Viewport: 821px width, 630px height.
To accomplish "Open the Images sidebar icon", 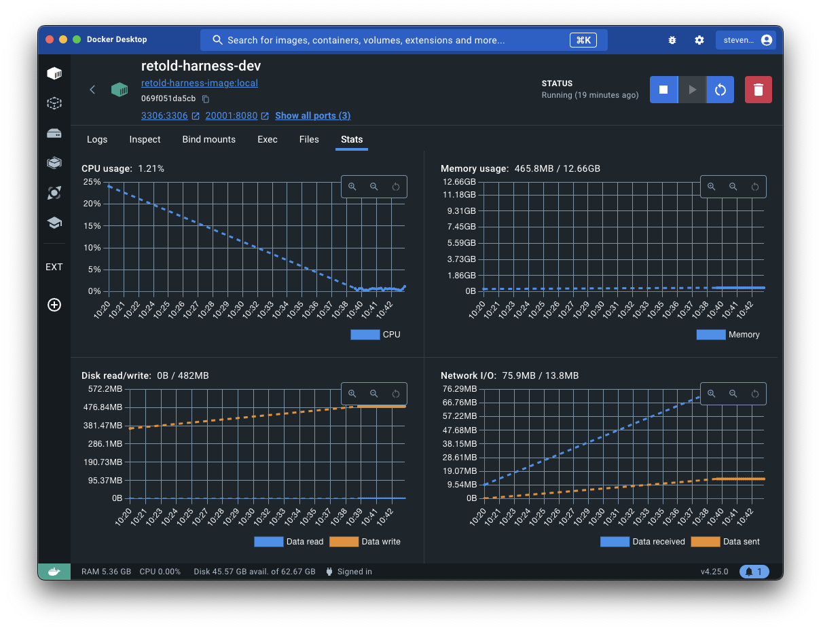I will point(54,103).
